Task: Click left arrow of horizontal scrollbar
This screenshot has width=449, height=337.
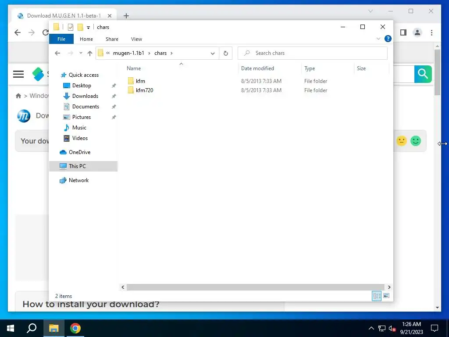Action: pyautogui.click(x=123, y=287)
